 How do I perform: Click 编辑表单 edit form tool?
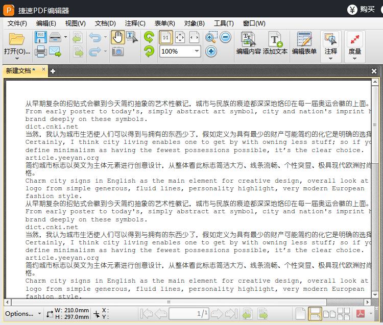(304, 43)
